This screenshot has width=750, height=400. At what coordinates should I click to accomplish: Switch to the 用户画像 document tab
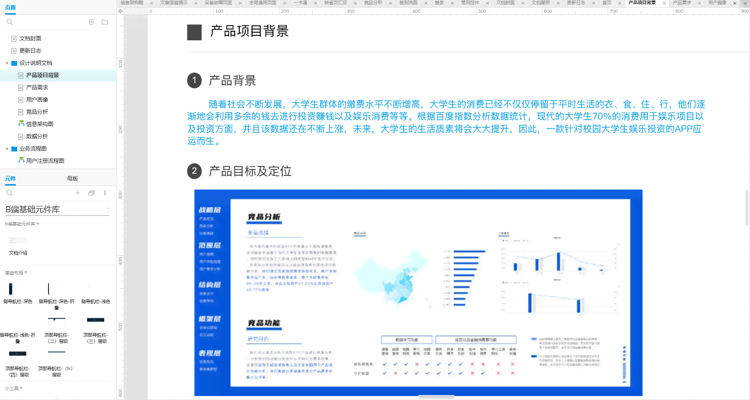tap(717, 3)
